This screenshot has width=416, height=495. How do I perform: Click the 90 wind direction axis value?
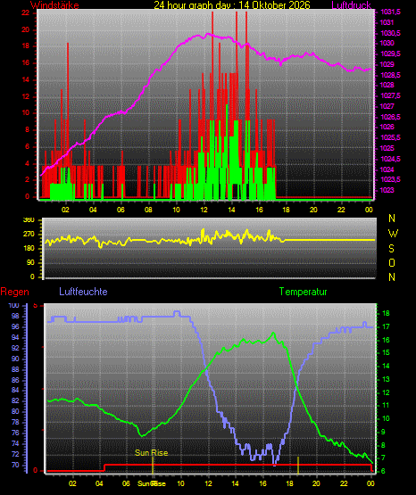(30, 262)
